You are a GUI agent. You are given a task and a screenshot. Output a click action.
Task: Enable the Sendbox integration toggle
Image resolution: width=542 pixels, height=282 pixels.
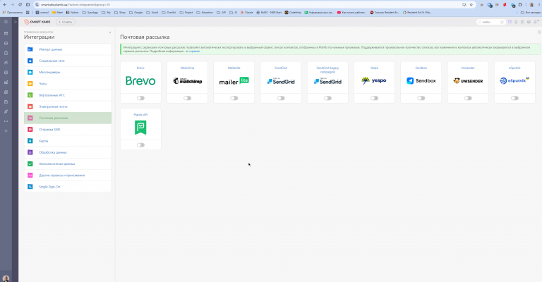(x=421, y=98)
